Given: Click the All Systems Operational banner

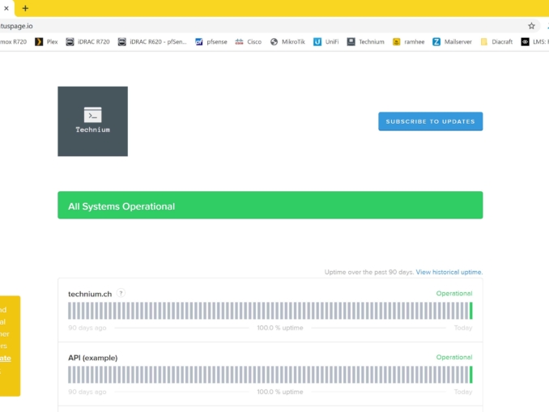Looking at the screenshot, I should 270,206.
